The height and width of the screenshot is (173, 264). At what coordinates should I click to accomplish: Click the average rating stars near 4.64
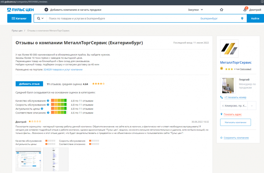[98, 84]
